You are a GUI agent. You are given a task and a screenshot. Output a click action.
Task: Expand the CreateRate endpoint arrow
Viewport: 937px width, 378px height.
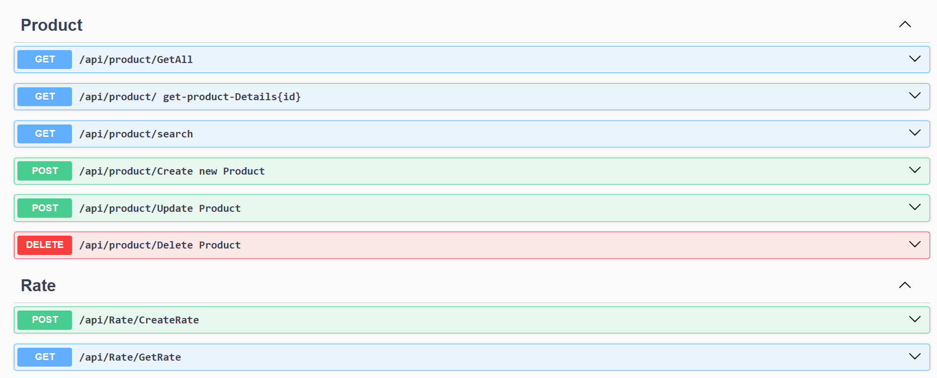pos(914,319)
